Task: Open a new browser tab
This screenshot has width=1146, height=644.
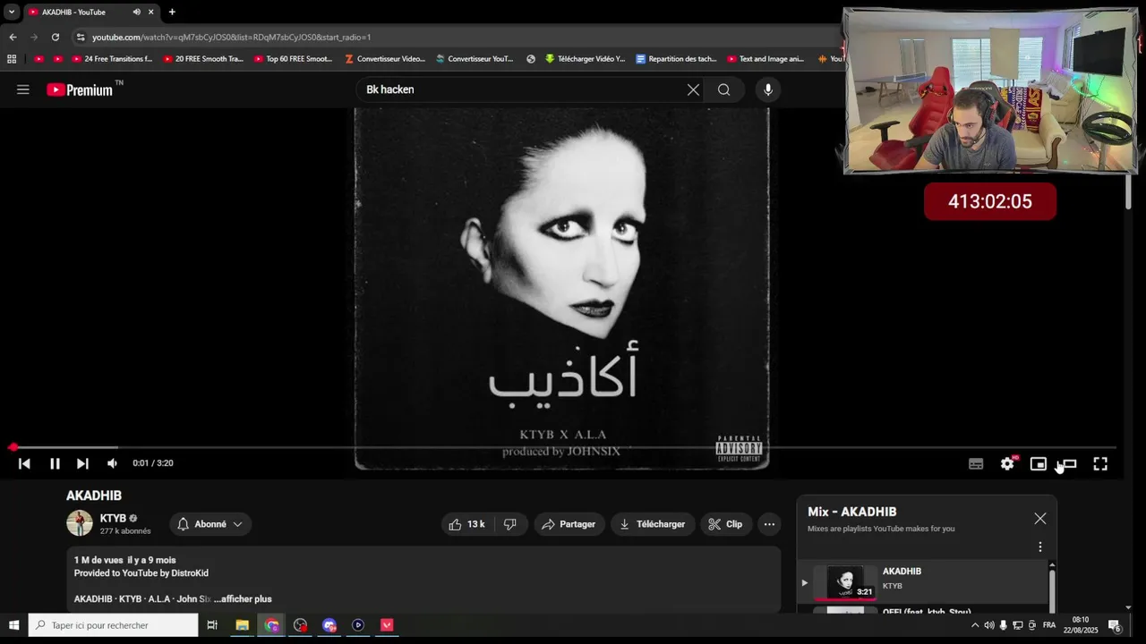Action: tap(172, 12)
